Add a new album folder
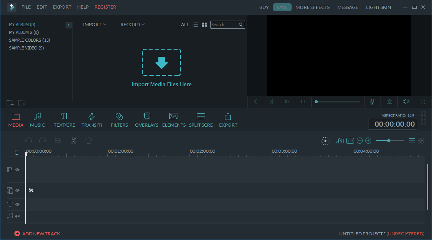The image size is (432, 240). (x=10, y=103)
